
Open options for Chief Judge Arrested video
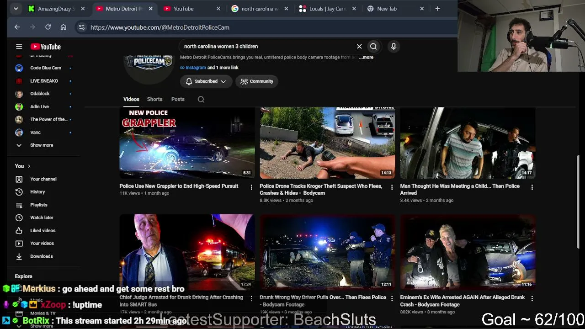251,298
